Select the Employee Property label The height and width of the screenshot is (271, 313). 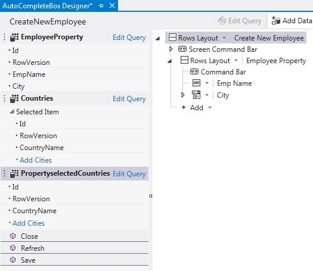click(276, 61)
